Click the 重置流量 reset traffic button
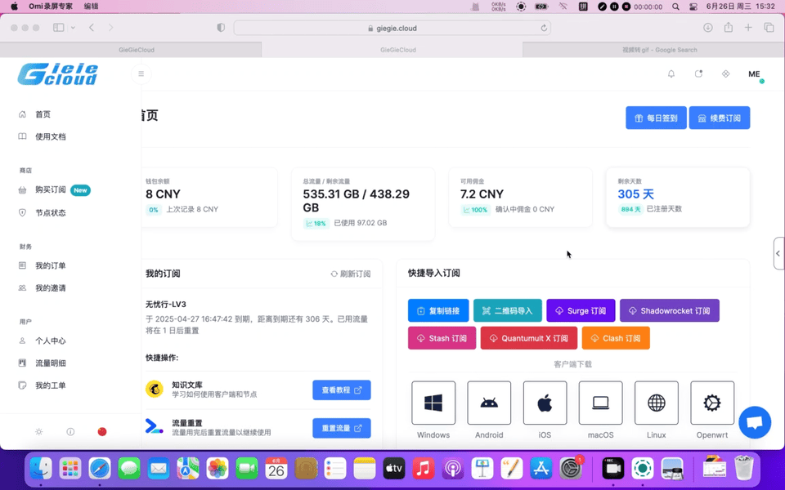The height and width of the screenshot is (490, 785). point(342,428)
